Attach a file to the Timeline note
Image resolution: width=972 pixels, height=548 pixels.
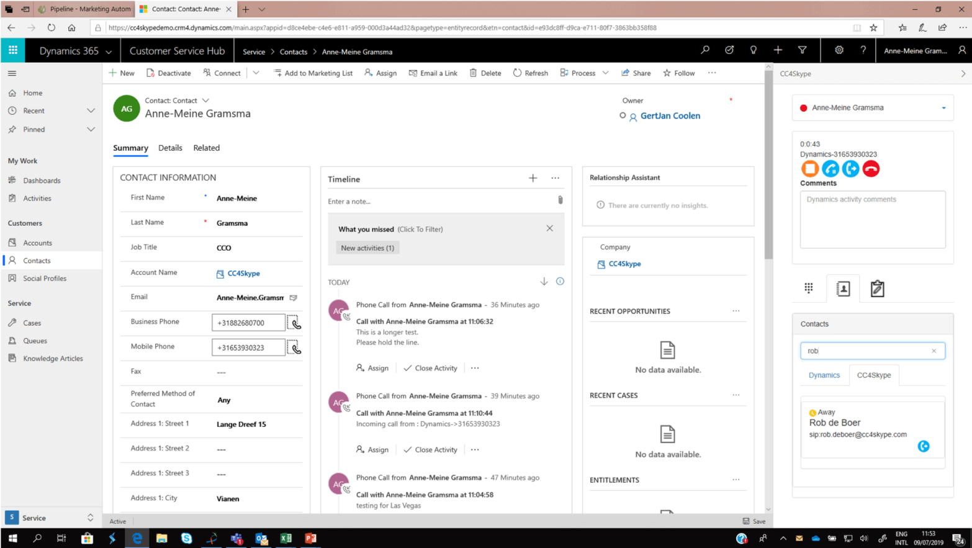(x=560, y=200)
